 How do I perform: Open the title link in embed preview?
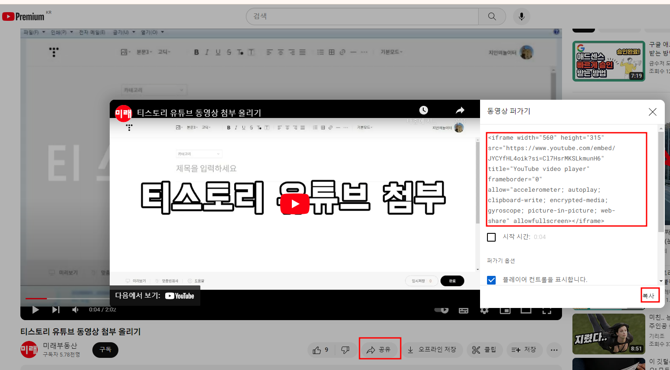pos(199,113)
